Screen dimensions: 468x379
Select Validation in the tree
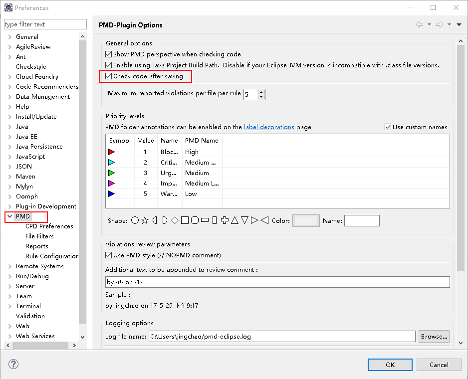coord(30,316)
